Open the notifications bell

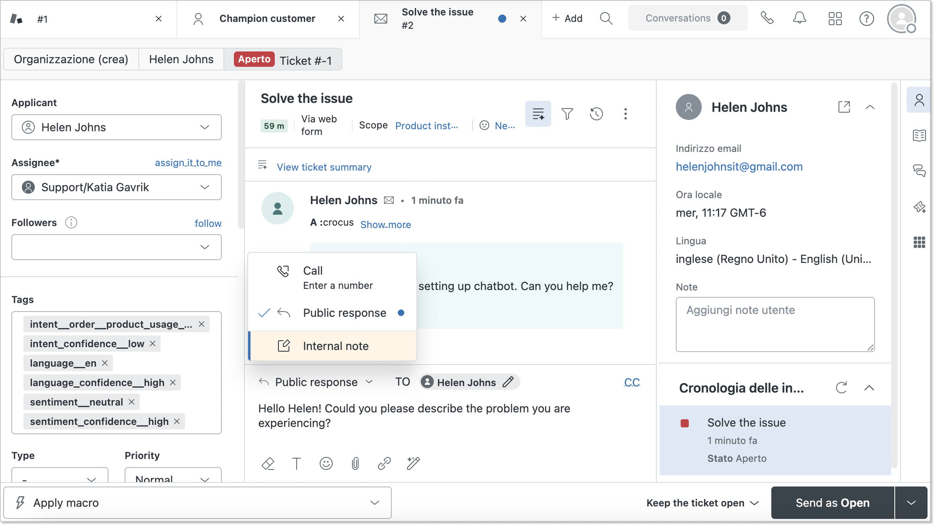(x=799, y=18)
